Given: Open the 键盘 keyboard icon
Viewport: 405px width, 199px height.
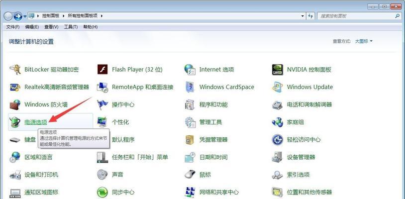Looking at the screenshot, I should click(15, 140).
